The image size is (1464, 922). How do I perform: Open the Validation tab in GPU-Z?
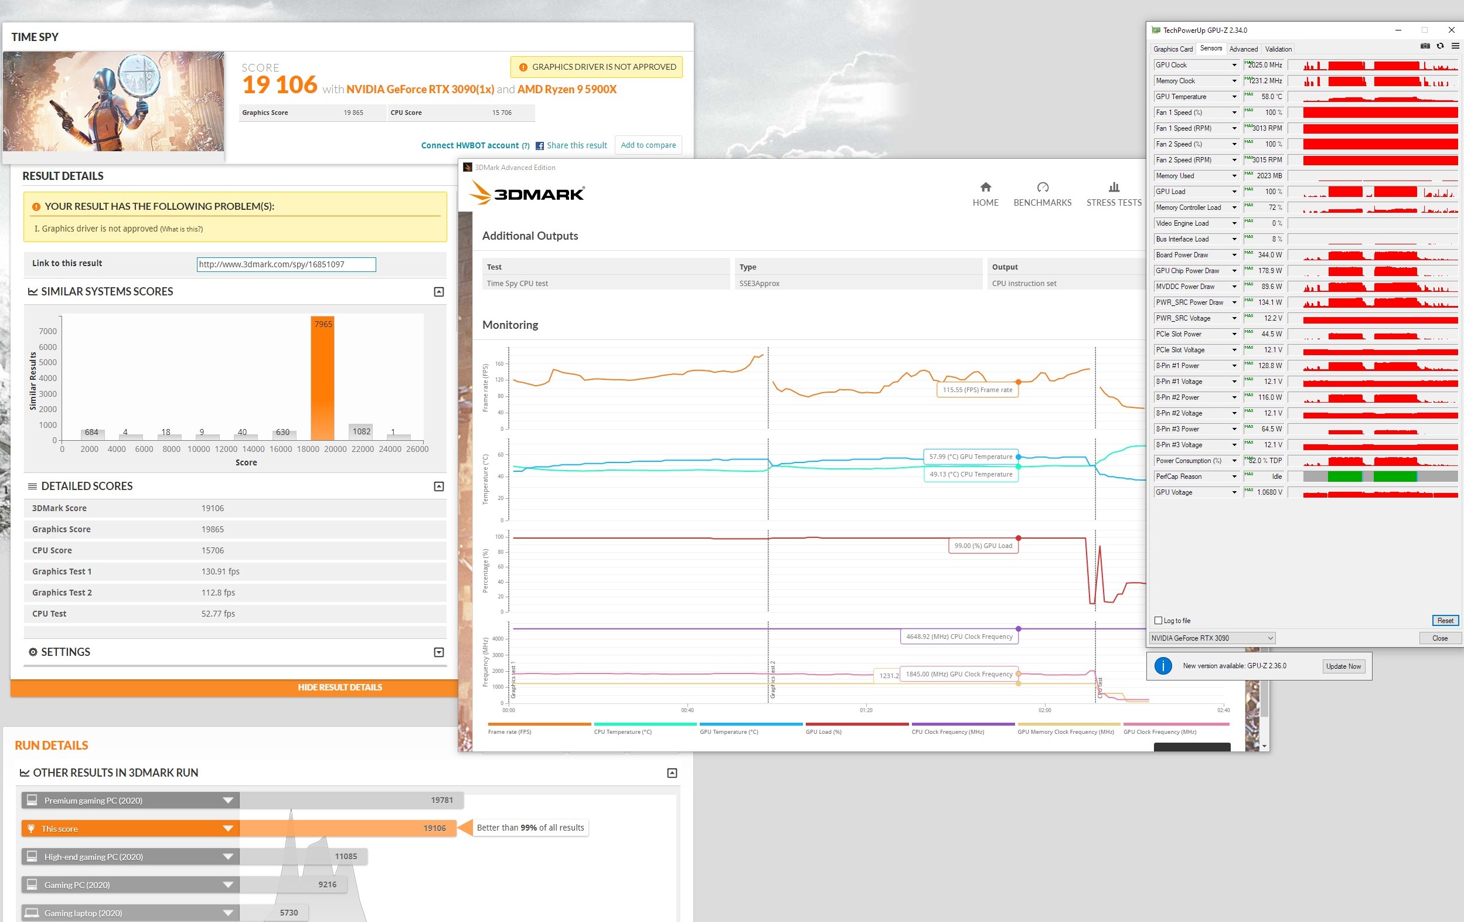1278,49
